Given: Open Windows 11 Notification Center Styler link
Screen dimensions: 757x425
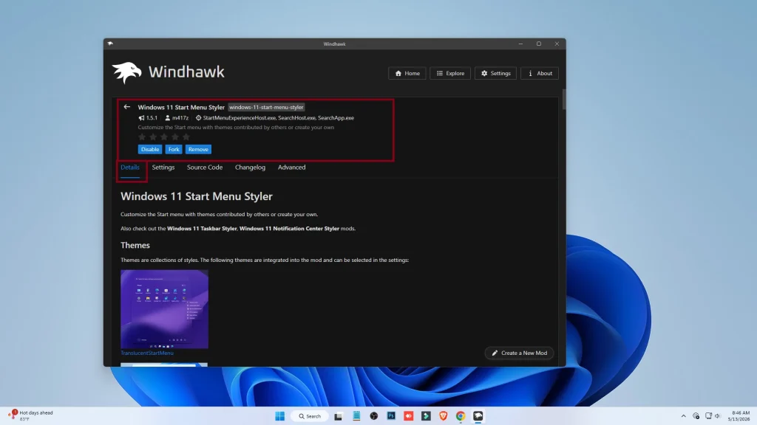Looking at the screenshot, I should click(289, 229).
